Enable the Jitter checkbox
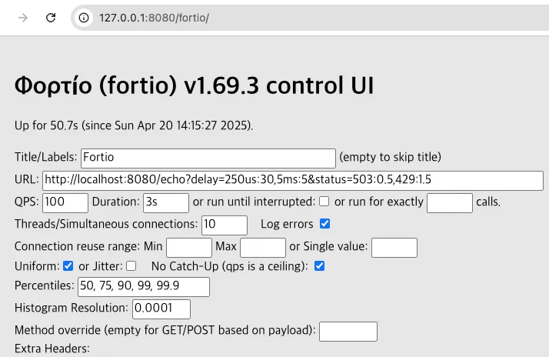 pyautogui.click(x=131, y=266)
